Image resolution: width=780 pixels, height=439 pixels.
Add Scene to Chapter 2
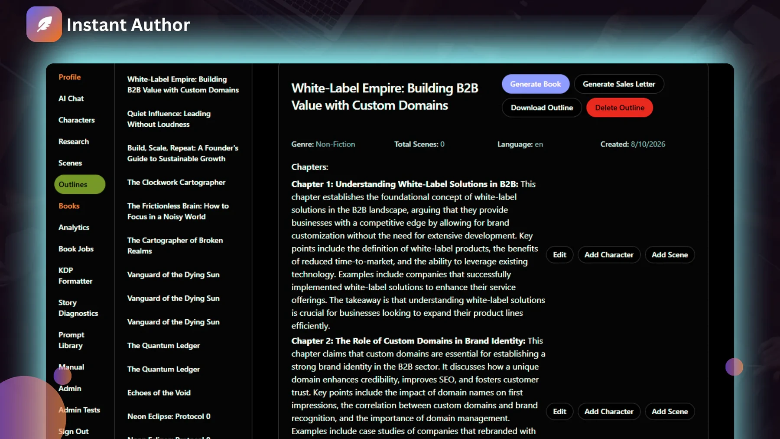670,412
